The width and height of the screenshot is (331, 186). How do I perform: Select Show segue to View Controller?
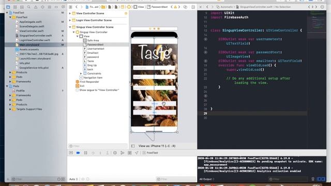pos(99,90)
